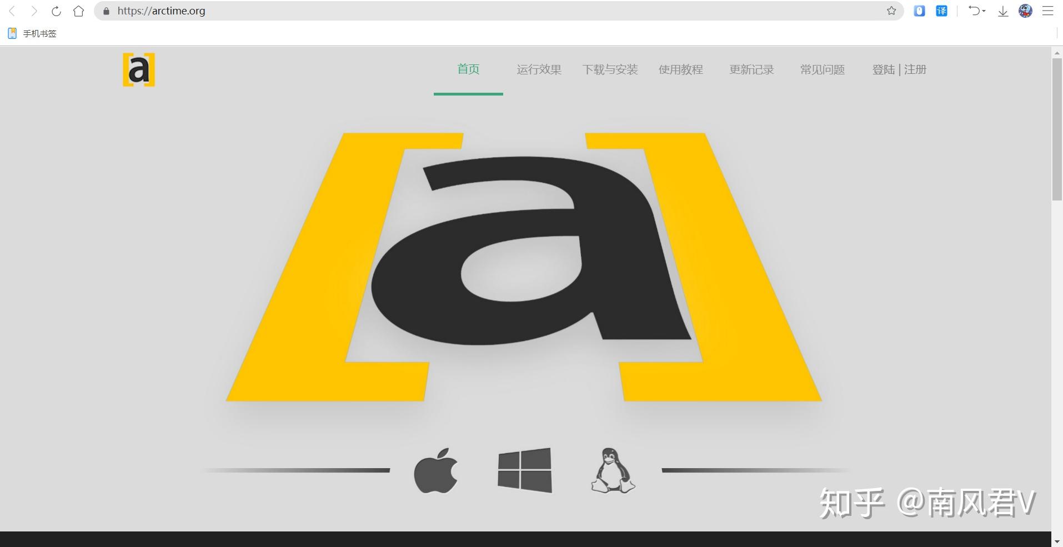The width and height of the screenshot is (1063, 547).
Task: Open the 运行效果 navigation item
Action: point(539,69)
